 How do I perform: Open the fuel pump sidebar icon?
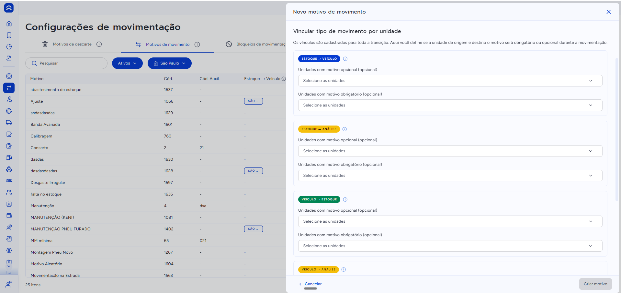[9, 157]
